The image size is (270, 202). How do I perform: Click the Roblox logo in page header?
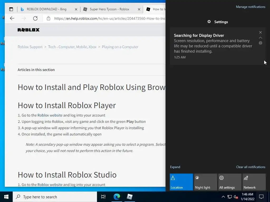(x=28, y=30)
